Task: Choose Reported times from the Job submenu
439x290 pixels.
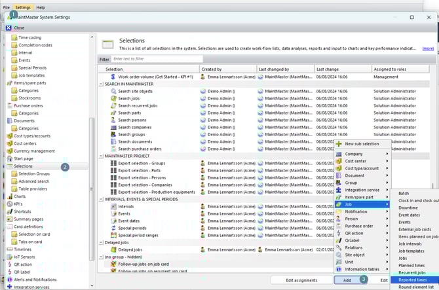Action: [x=413, y=279]
